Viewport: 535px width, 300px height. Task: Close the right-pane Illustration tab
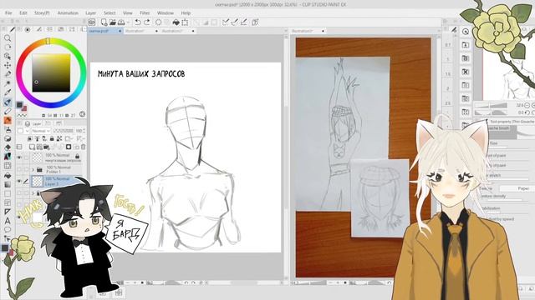(x=323, y=31)
